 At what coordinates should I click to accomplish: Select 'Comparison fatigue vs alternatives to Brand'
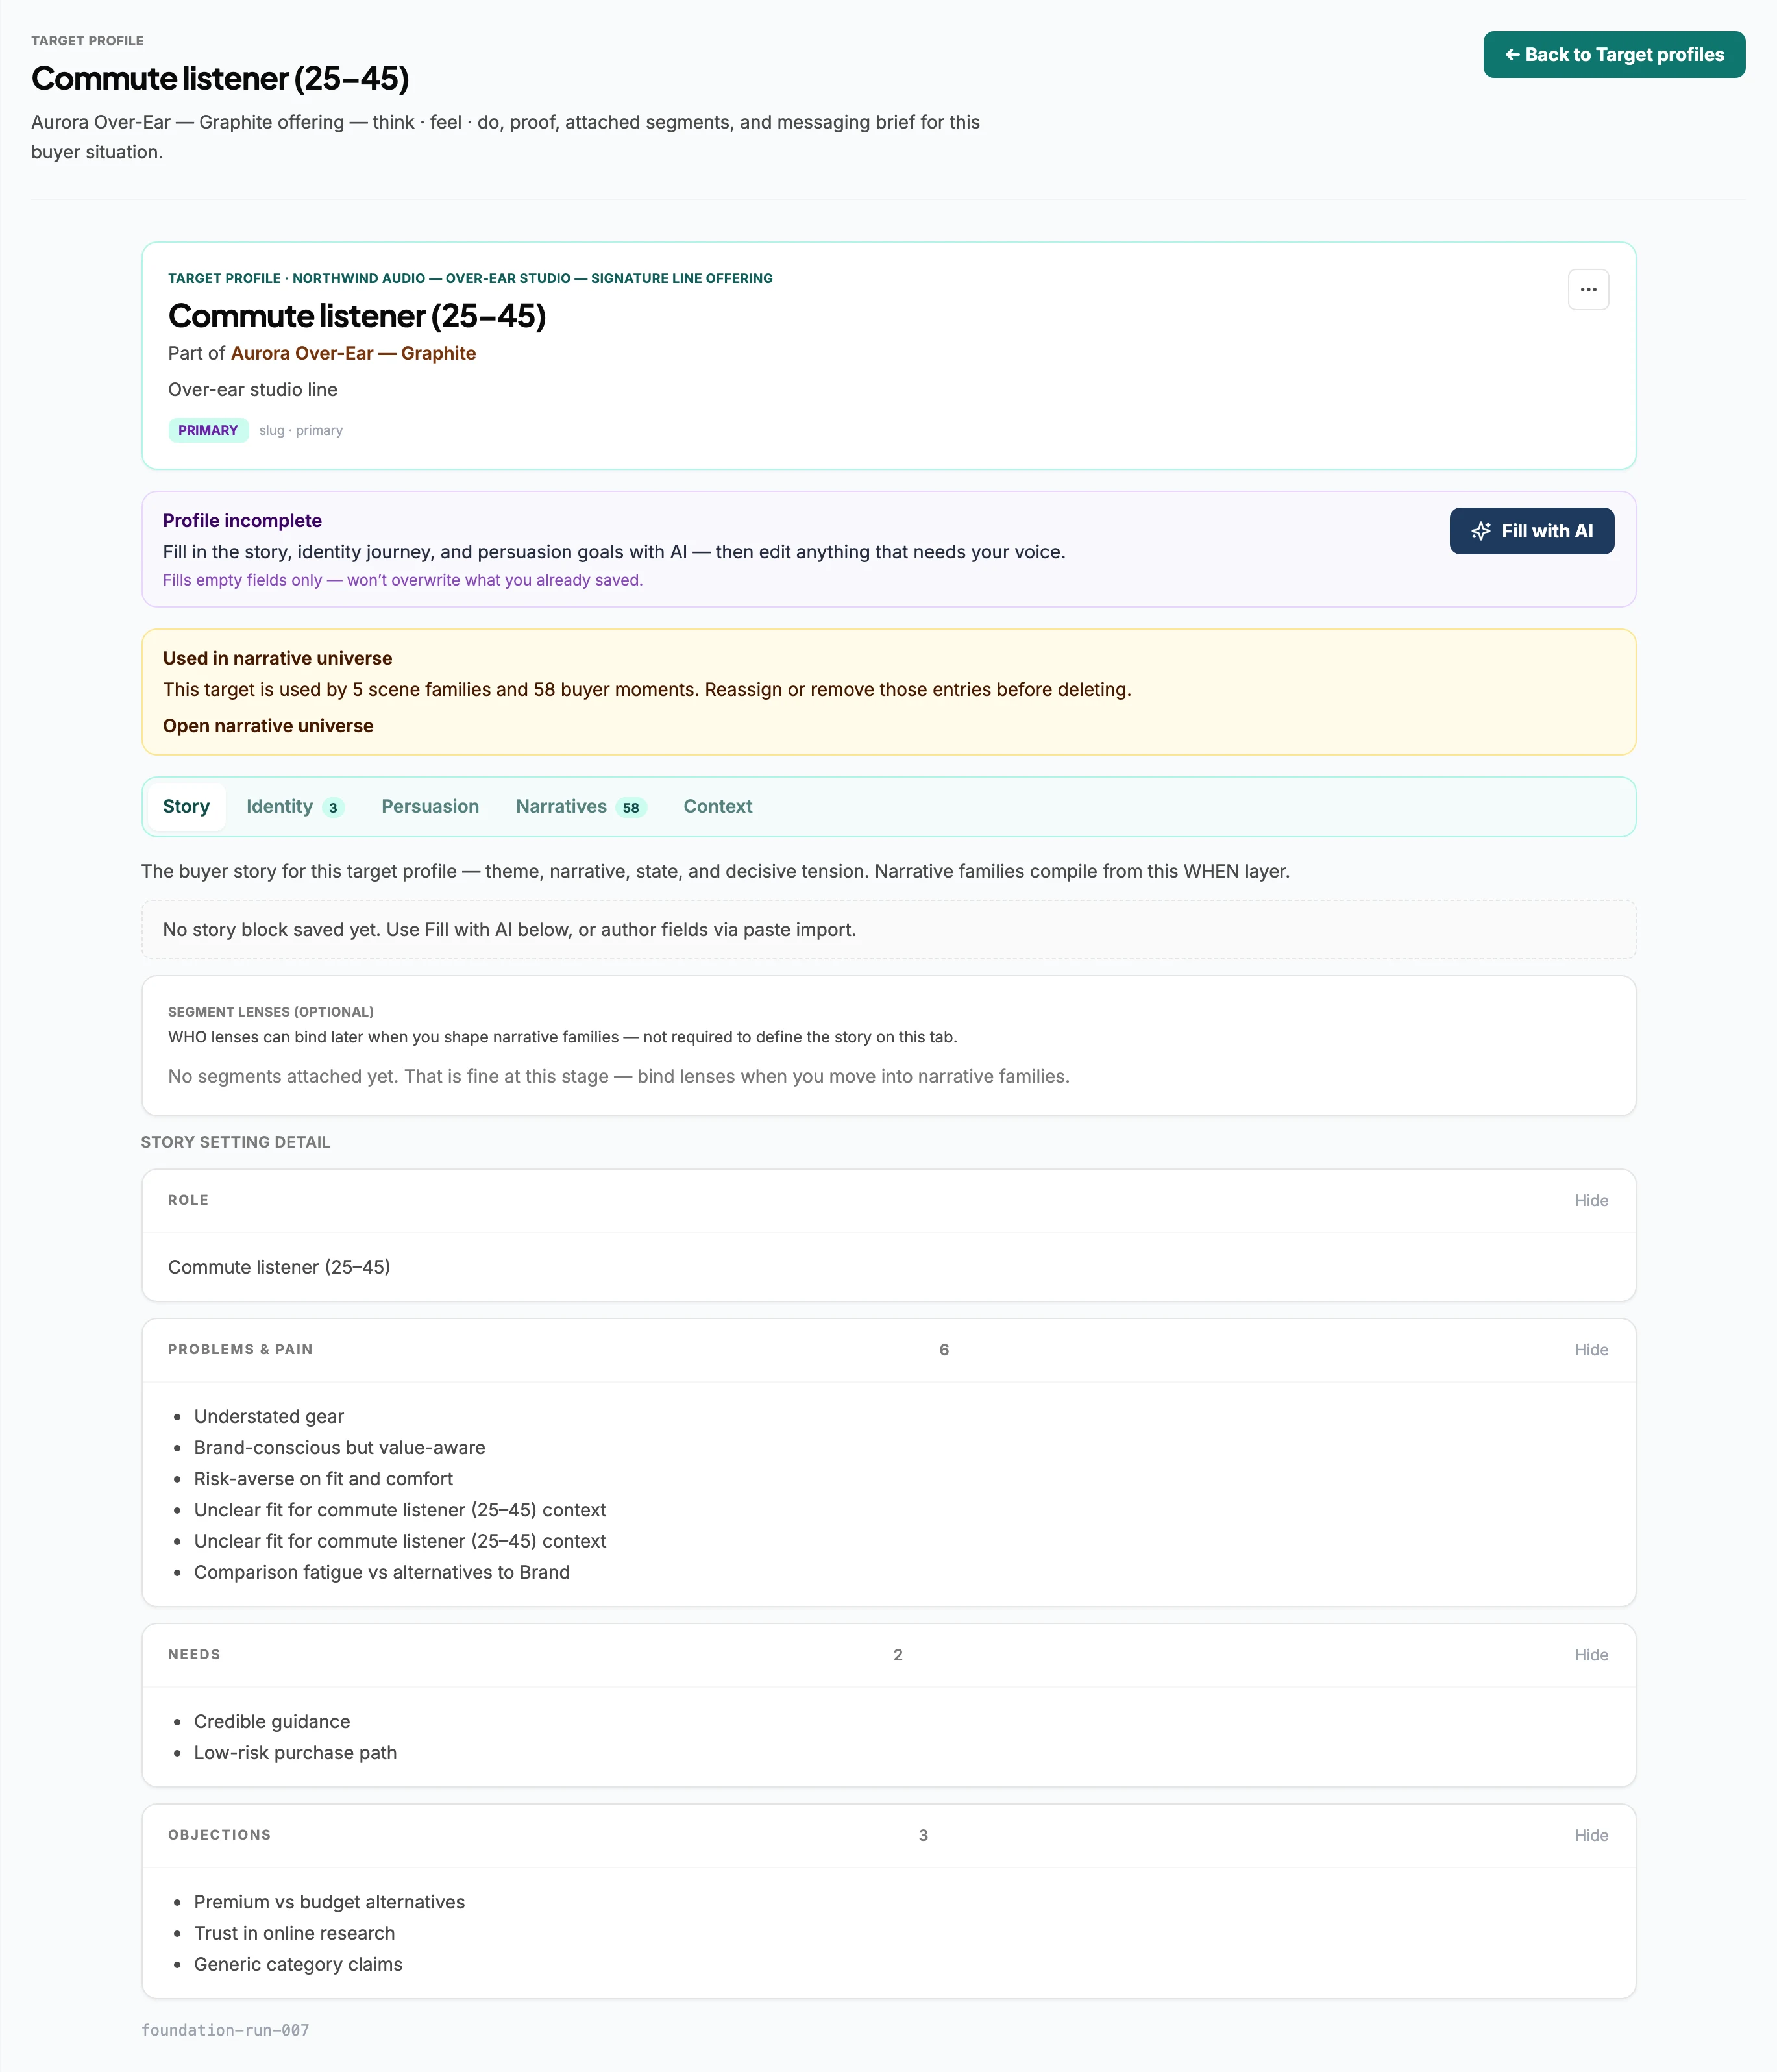tap(382, 1573)
